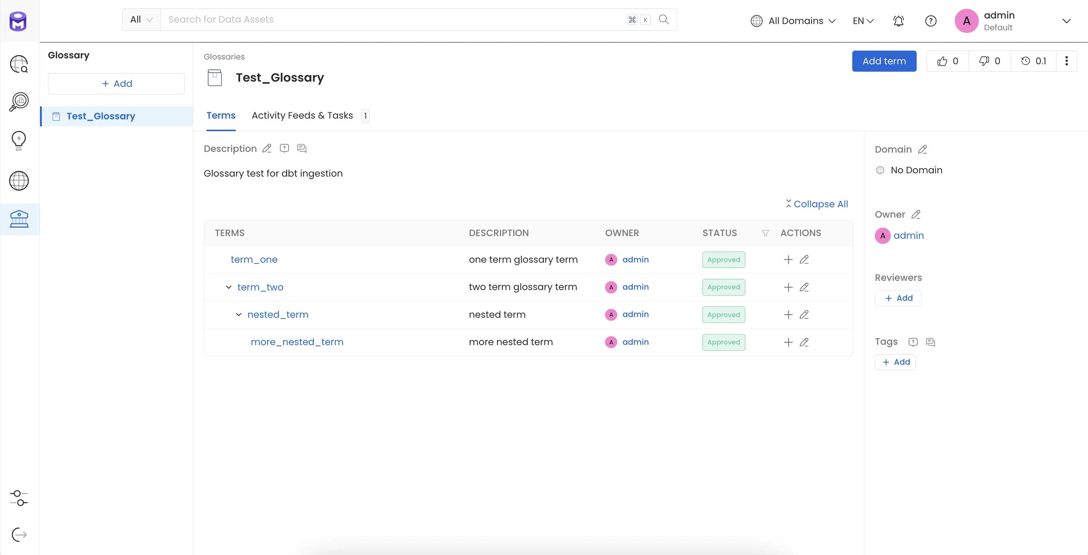Open the All Domains dropdown
1088x555 pixels.
(793, 21)
